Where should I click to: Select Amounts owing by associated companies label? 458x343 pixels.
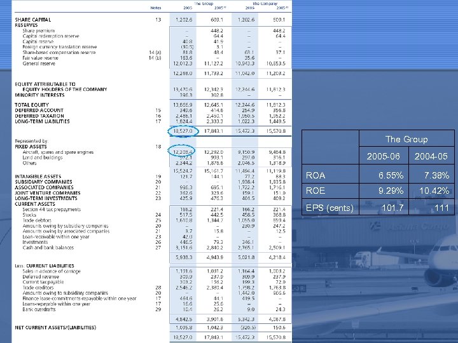coord(66,231)
